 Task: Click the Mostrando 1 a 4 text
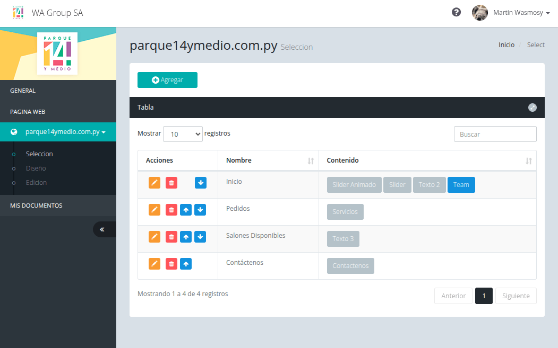tap(183, 293)
